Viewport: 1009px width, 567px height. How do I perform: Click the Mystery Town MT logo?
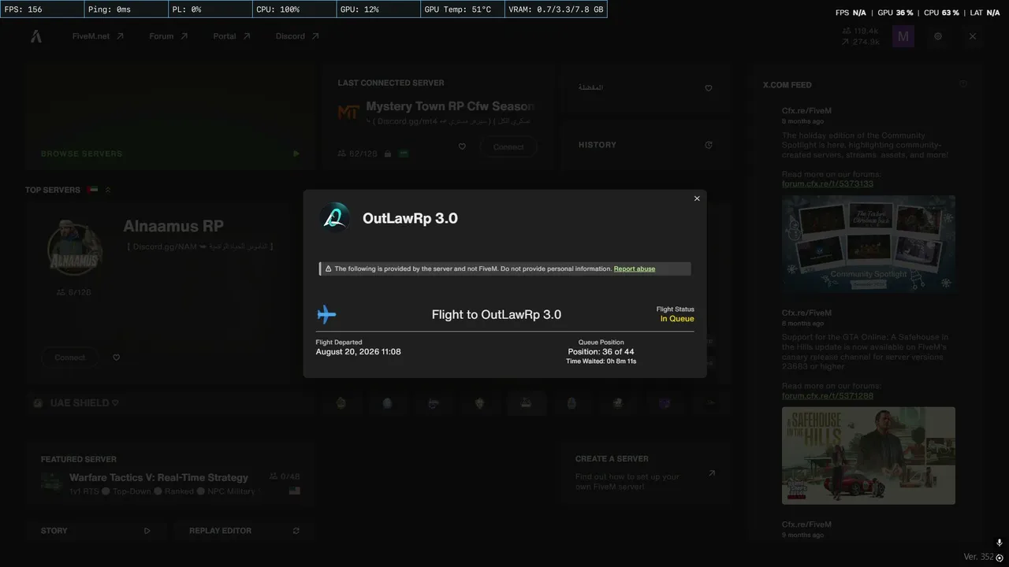[x=348, y=113]
